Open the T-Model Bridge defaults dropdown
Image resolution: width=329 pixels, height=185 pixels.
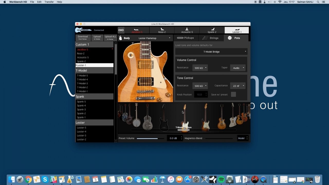(211, 52)
